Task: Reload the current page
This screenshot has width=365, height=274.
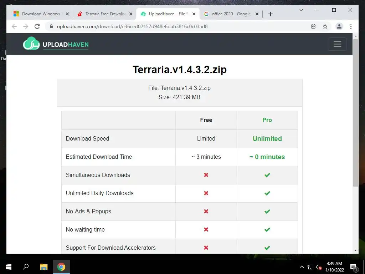Action: pyautogui.click(x=37, y=26)
